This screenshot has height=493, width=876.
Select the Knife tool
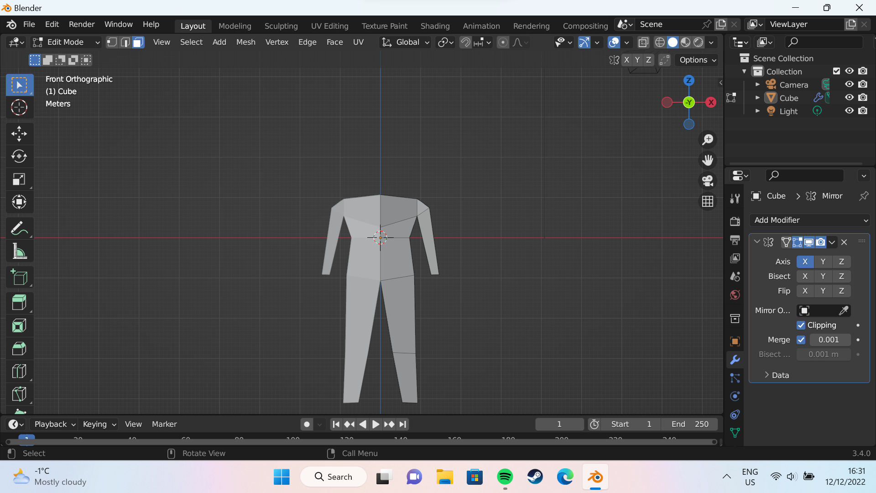[x=19, y=394]
